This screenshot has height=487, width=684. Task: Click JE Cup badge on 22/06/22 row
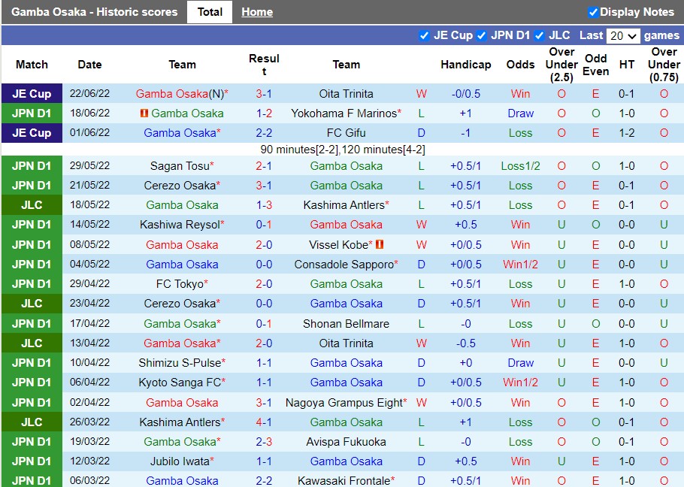coord(32,94)
